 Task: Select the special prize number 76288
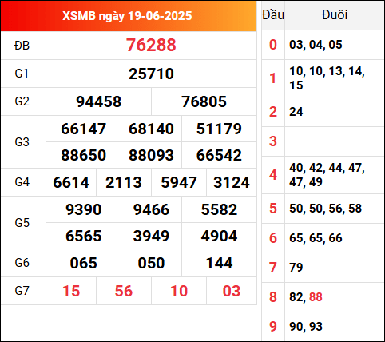(151, 45)
